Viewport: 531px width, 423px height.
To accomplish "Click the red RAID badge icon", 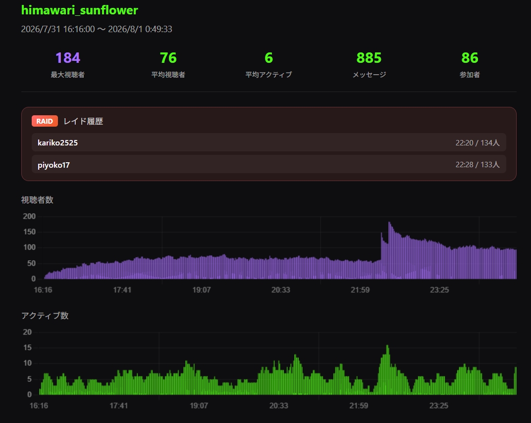I will 45,121.
